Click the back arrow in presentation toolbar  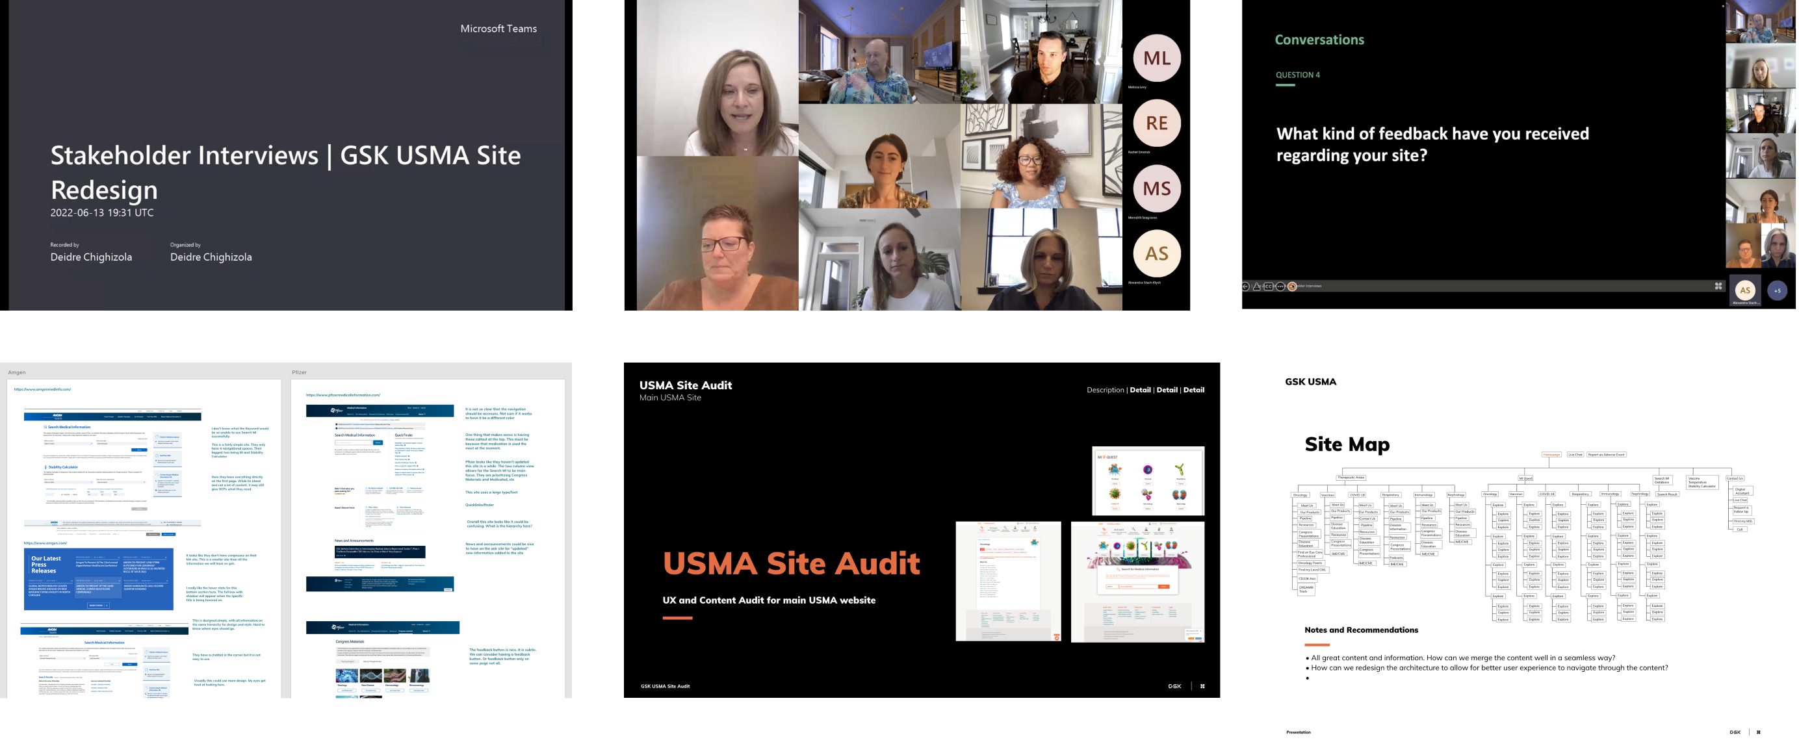(1246, 287)
